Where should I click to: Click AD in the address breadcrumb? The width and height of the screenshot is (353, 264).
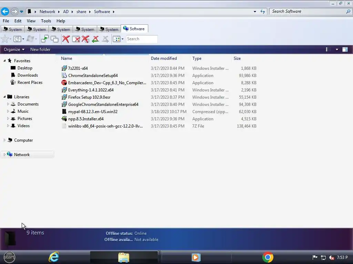coord(66,12)
